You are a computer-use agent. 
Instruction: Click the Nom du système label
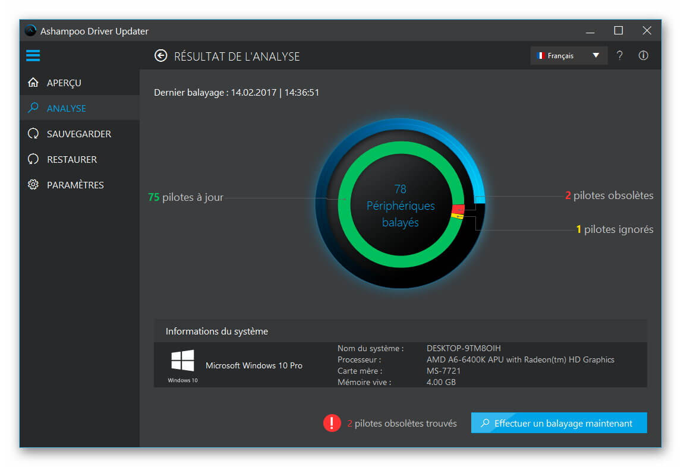(x=370, y=348)
